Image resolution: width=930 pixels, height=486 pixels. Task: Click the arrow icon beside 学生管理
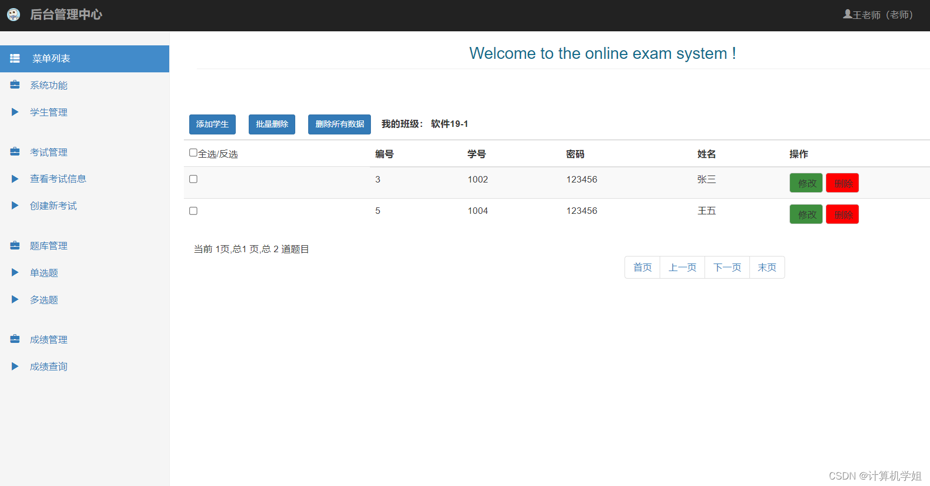click(15, 112)
